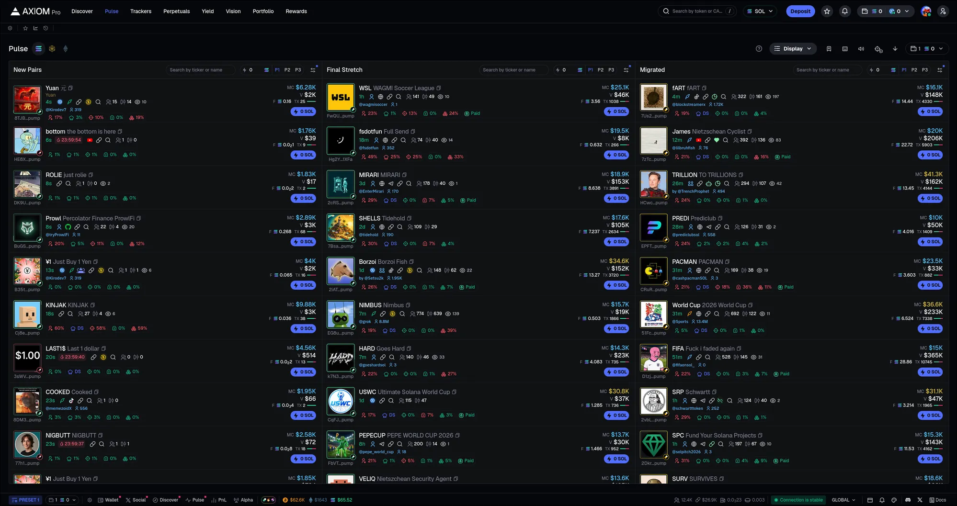Open Final Stretch filter settings icon
The image size is (957, 506).
coord(626,70)
